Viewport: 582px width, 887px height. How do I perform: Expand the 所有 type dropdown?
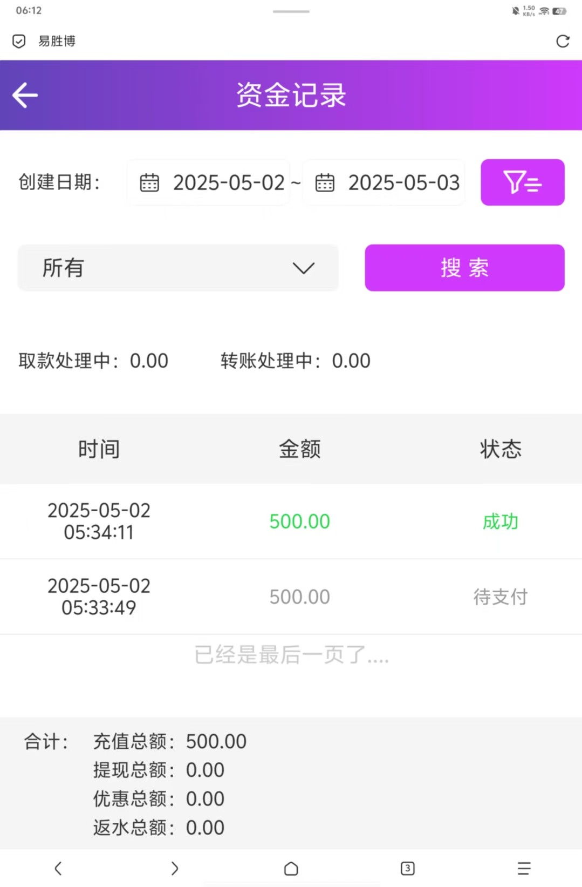(178, 268)
